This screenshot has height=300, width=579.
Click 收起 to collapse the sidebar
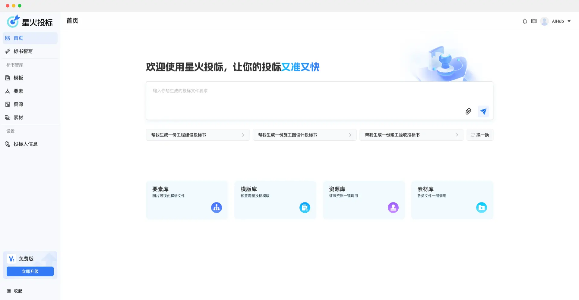point(14,291)
